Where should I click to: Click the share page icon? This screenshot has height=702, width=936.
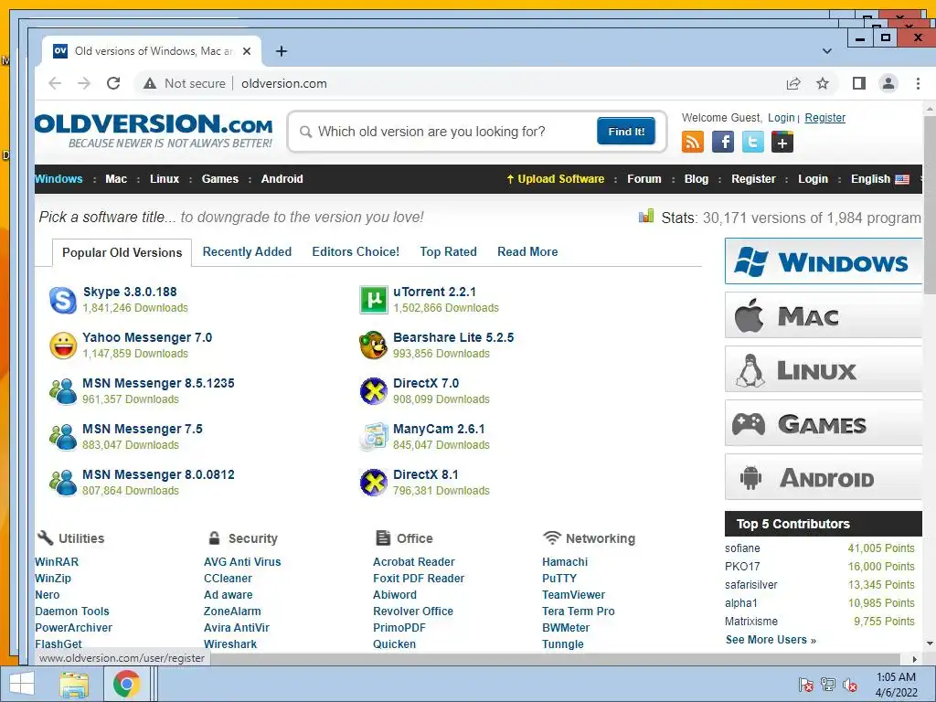(793, 83)
